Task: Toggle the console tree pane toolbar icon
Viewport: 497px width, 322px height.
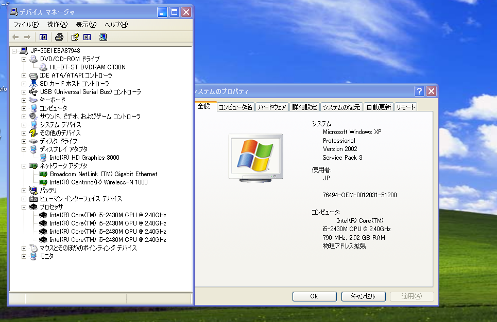Action: [x=43, y=37]
